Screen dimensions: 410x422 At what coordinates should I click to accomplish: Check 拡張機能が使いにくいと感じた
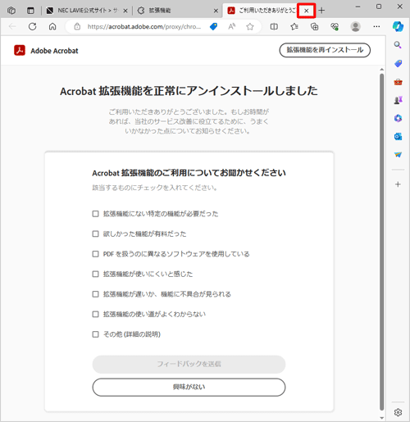[x=95, y=274]
